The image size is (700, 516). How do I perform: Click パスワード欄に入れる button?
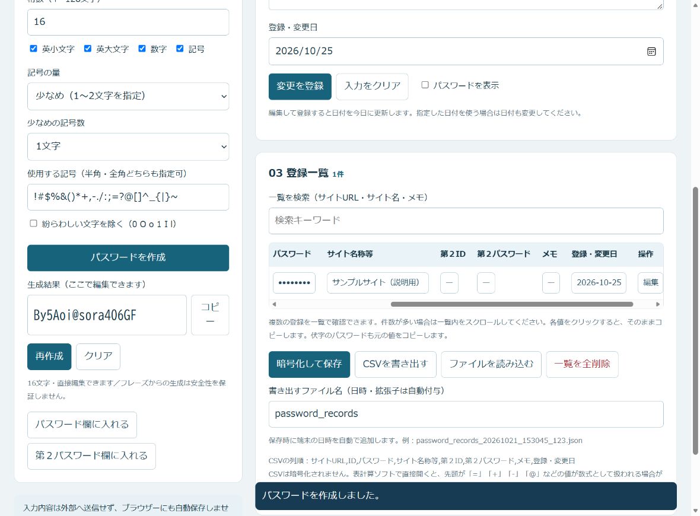[x=82, y=425]
